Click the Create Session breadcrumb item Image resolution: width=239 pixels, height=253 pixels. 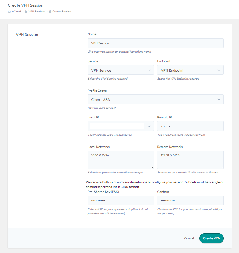(x=62, y=12)
